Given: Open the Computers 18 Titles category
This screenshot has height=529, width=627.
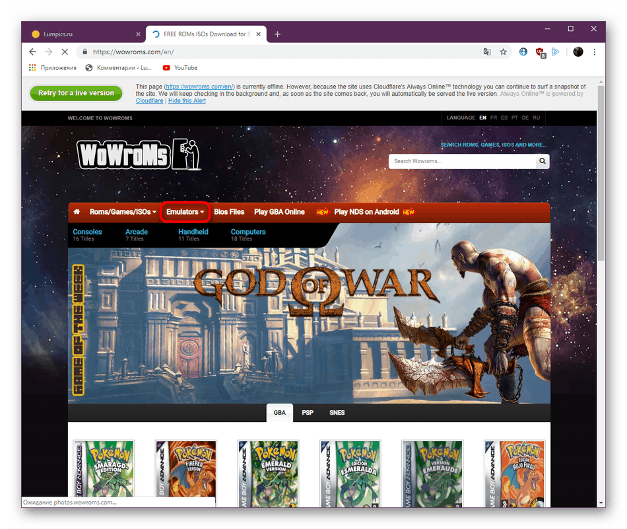Looking at the screenshot, I should click(248, 235).
